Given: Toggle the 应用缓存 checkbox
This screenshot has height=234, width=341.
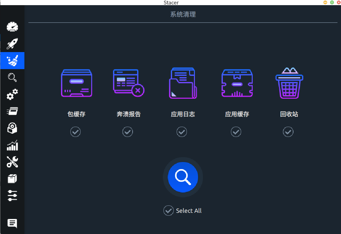Looking at the screenshot, I should 236,132.
